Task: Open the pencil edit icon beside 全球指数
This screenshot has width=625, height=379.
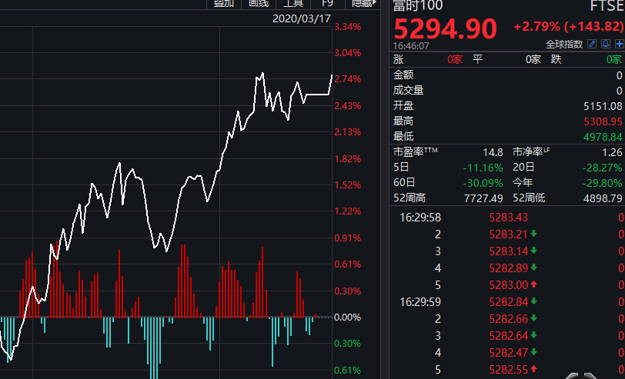Action: pos(592,44)
